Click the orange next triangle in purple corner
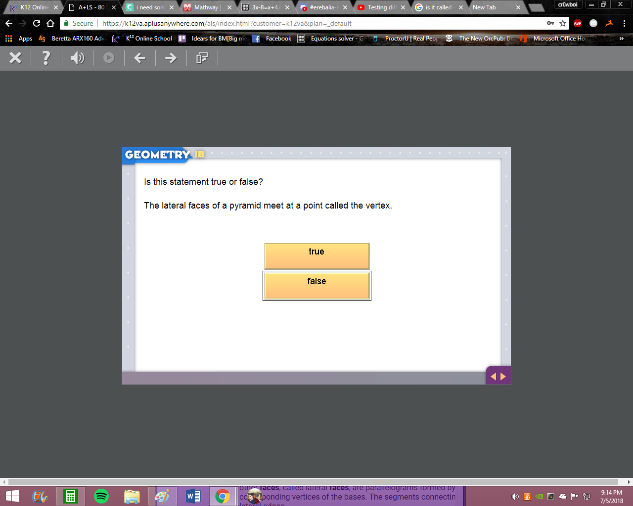633x506 pixels. [503, 377]
